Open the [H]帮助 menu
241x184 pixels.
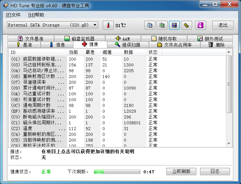[36, 15]
